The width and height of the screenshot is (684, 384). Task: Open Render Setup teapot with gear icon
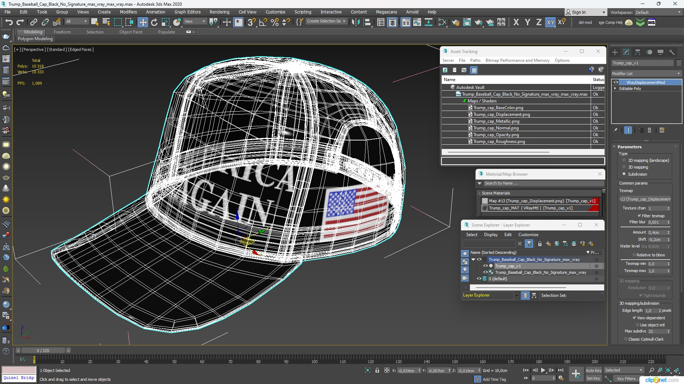(456, 22)
